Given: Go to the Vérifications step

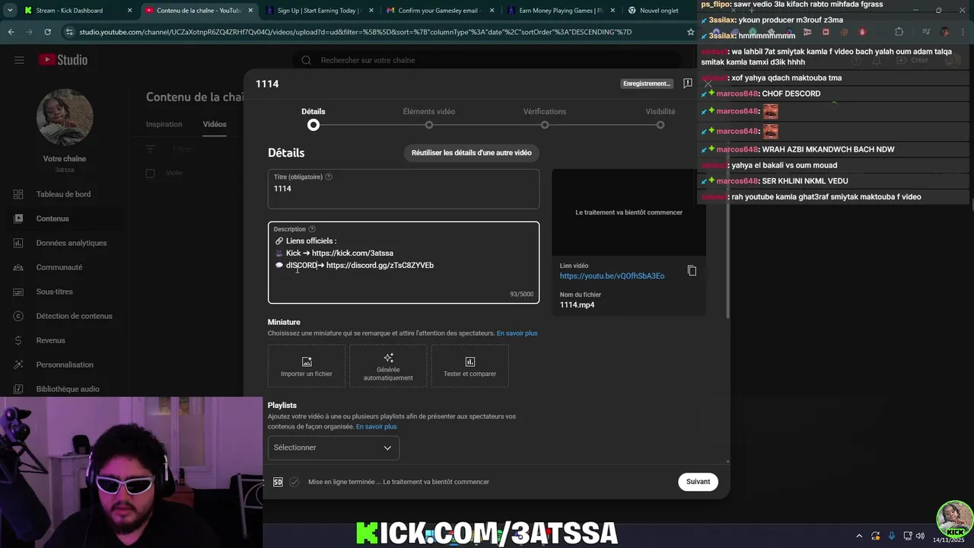Looking at the screenshot, I should (545, 118).
